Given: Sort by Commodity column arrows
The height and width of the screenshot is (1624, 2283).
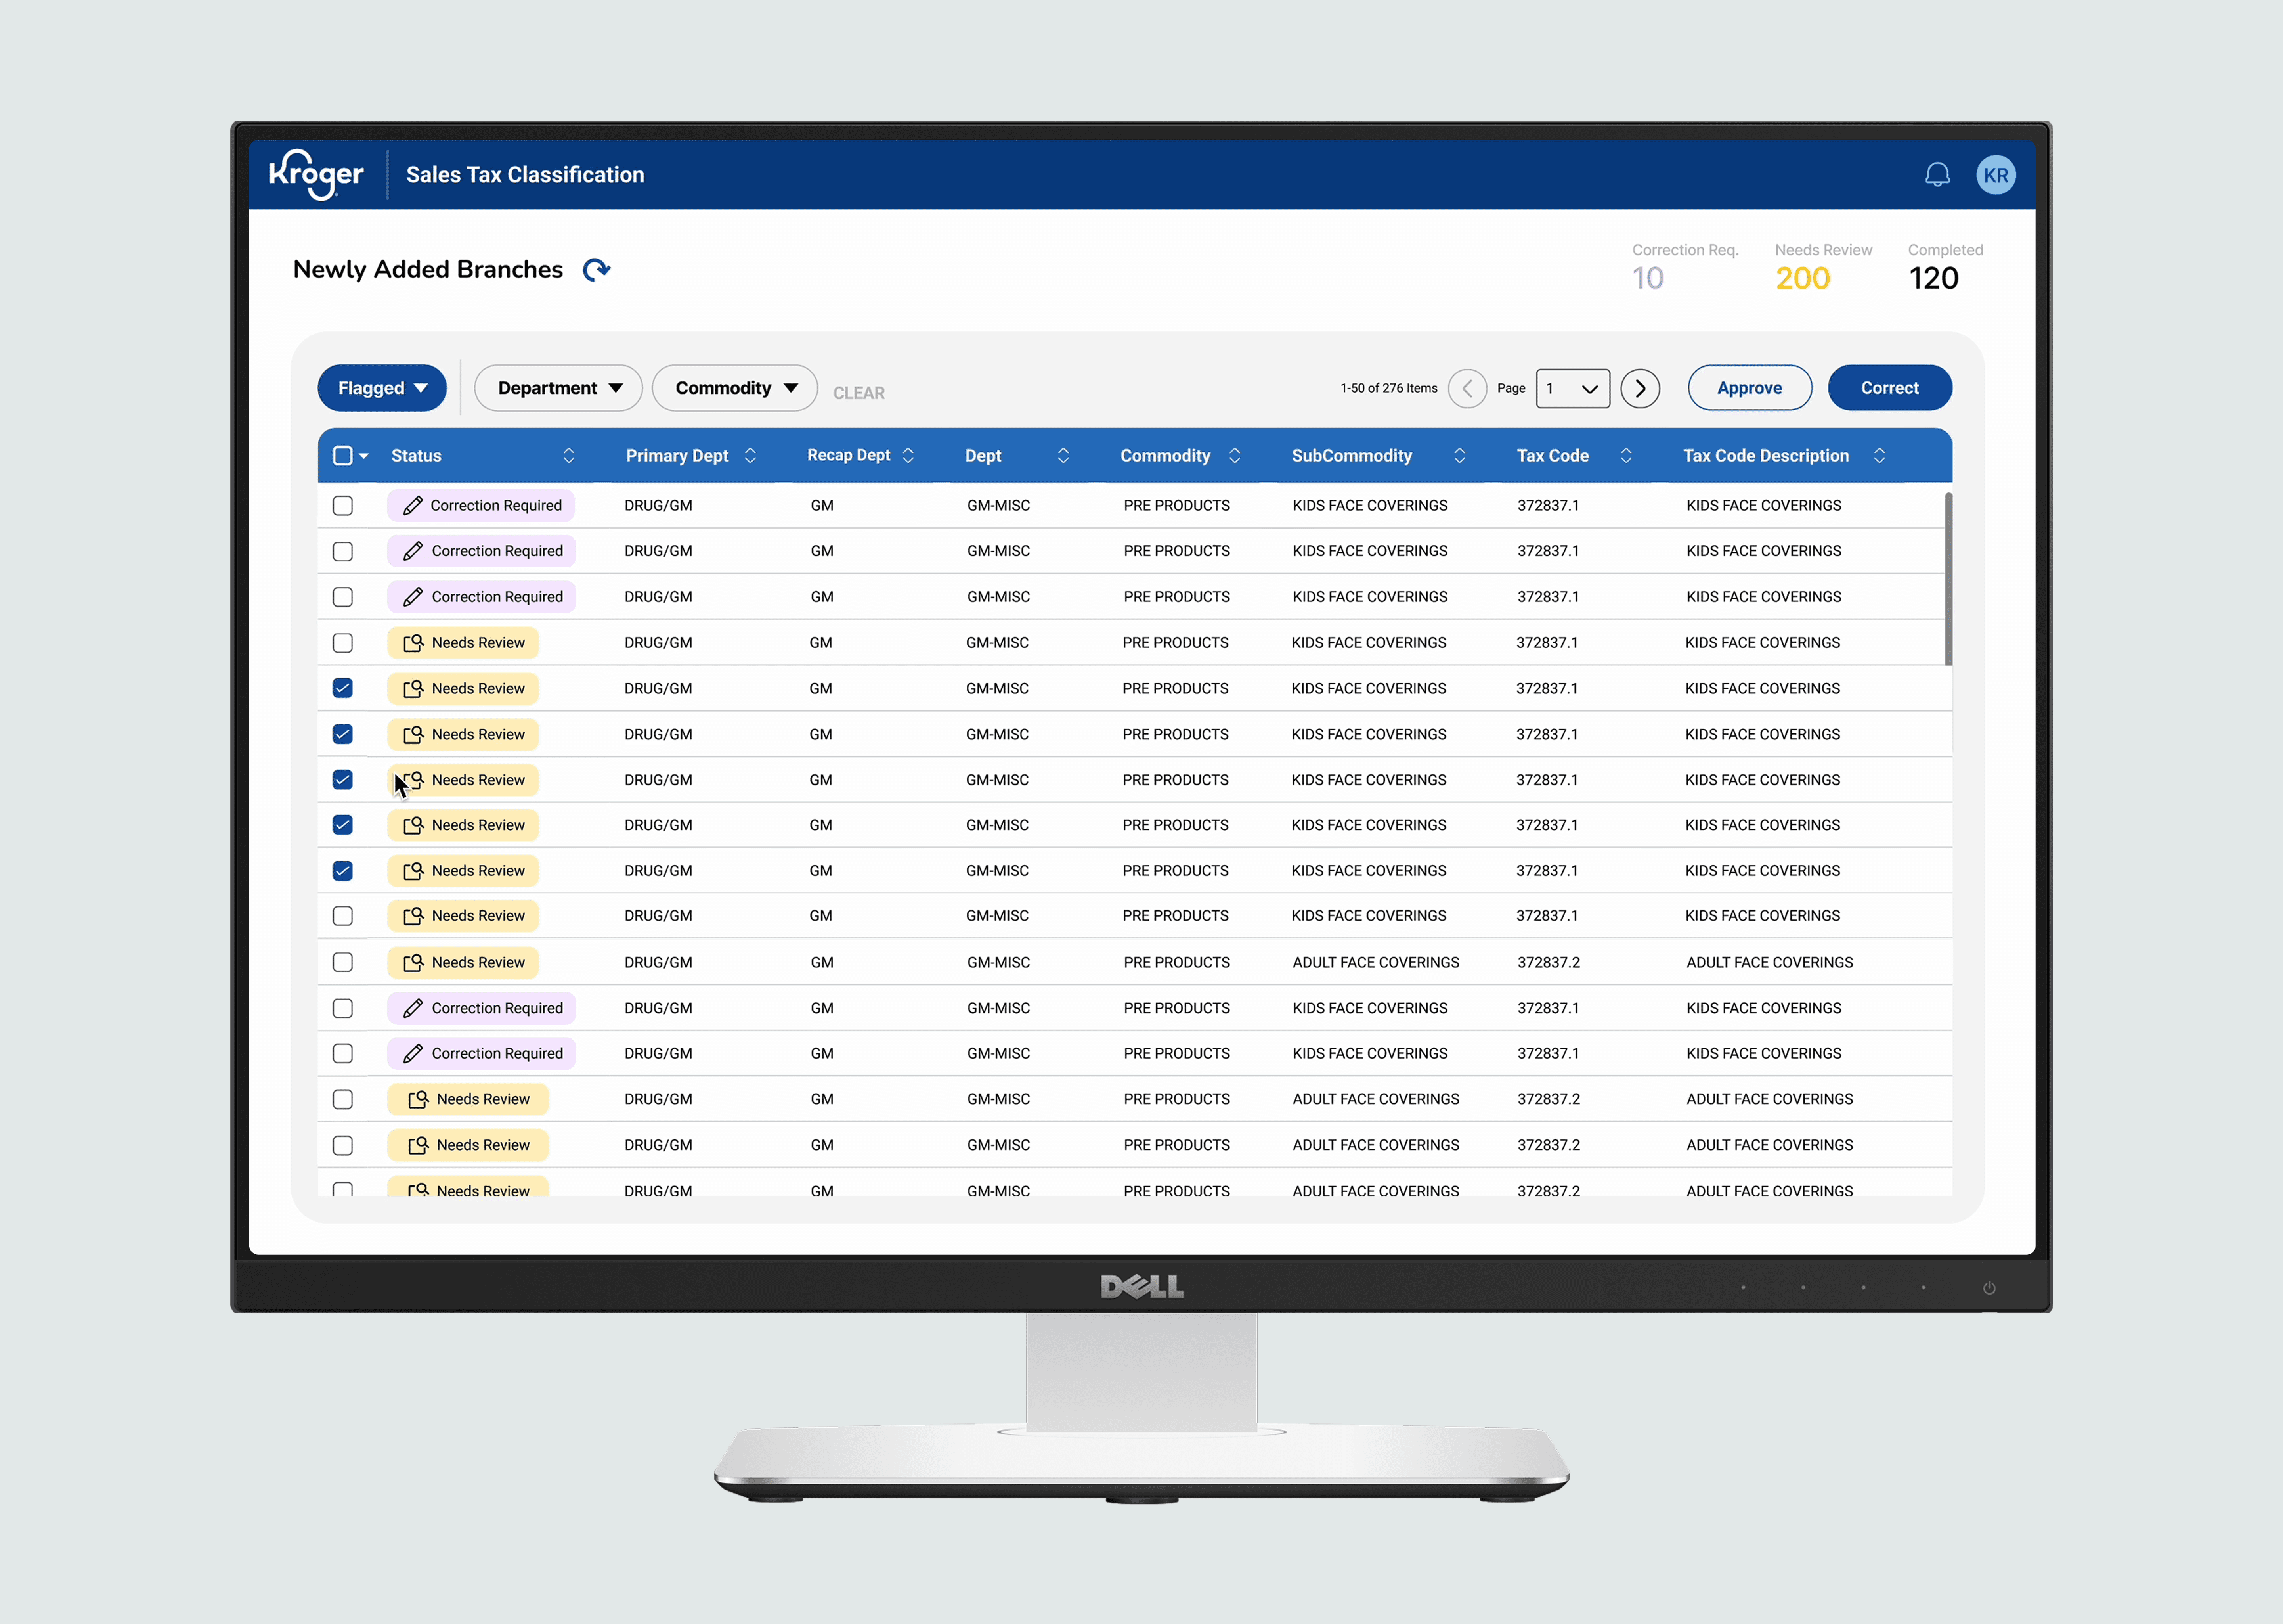Looking at the screenshot, I should pos(1235,456).
